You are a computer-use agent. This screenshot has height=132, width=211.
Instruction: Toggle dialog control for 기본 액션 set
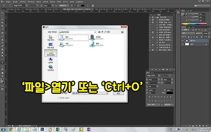coord(153,17)
